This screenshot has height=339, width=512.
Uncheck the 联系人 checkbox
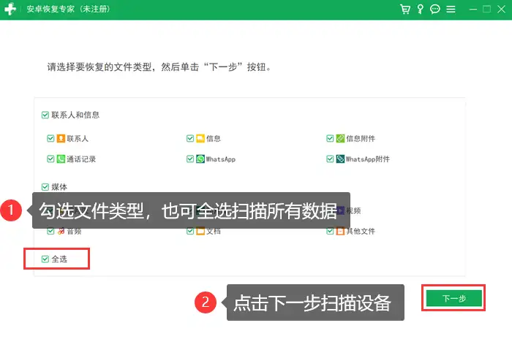pyautogui.click(x=50, y=138)
